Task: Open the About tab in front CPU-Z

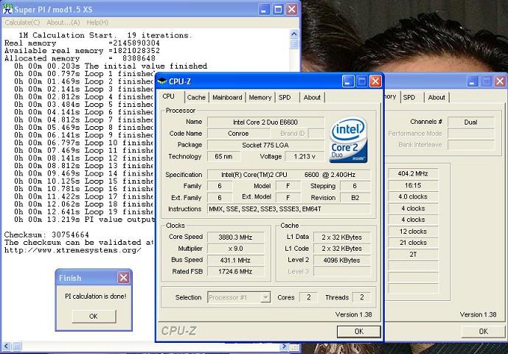Action: point(312,97)
